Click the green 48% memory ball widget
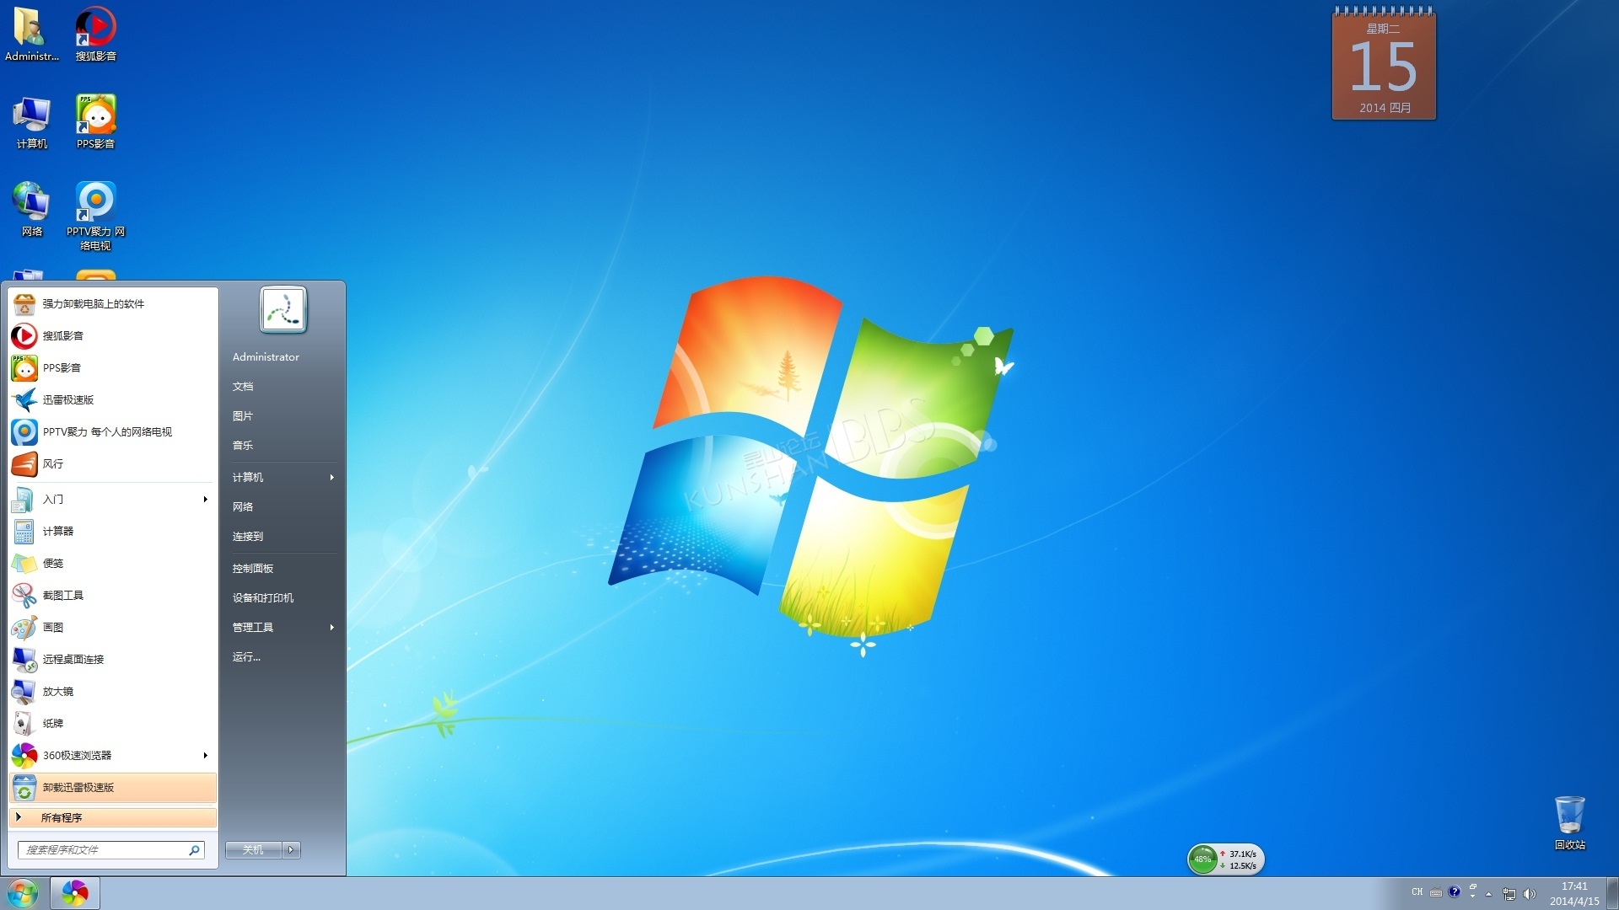The height and width of the screenshot is (910, 1619). click(x=1202, y=859)
